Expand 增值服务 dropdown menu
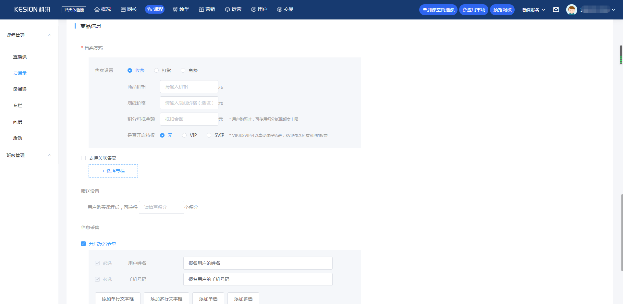Screen dimensions: 623x304 [x=533, y=10]
